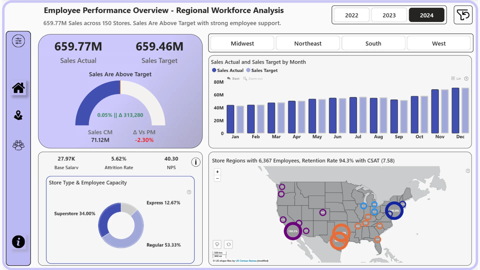The width and height of the screenshot is (480, 270).
Task: Click the reset filters arrow icon
Action: pos(463,15)
